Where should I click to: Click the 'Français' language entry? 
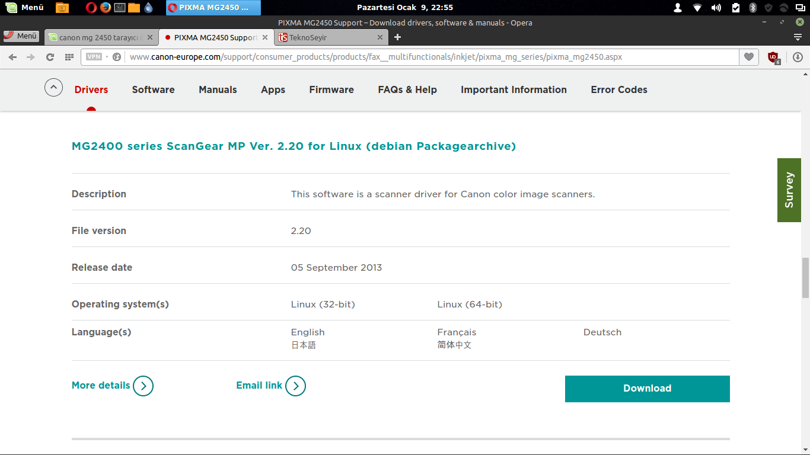point(457,332)
